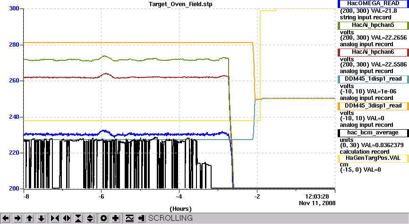Viewport: 409px width, 224px height.
Task: Click the 200 y-axis tick label
Action: (14, 188)
